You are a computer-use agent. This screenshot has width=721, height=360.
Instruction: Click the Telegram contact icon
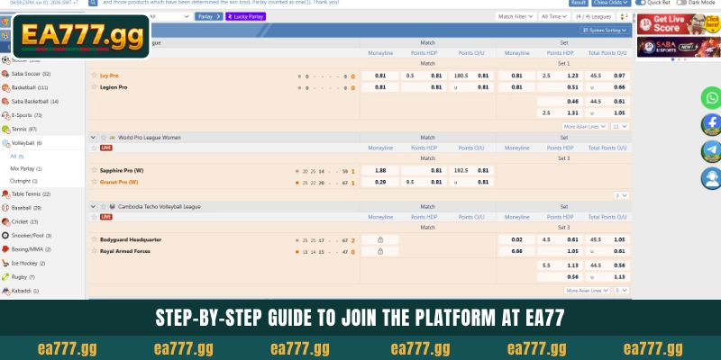pos(711,151)
